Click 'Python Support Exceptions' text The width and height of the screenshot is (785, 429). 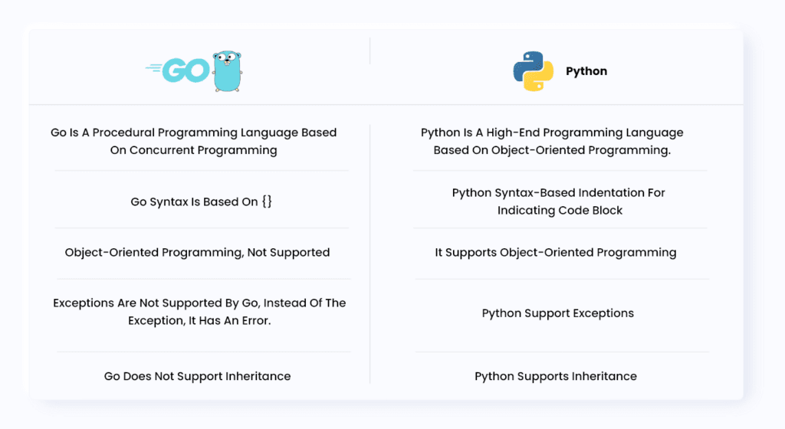click(x=558, y=313)
